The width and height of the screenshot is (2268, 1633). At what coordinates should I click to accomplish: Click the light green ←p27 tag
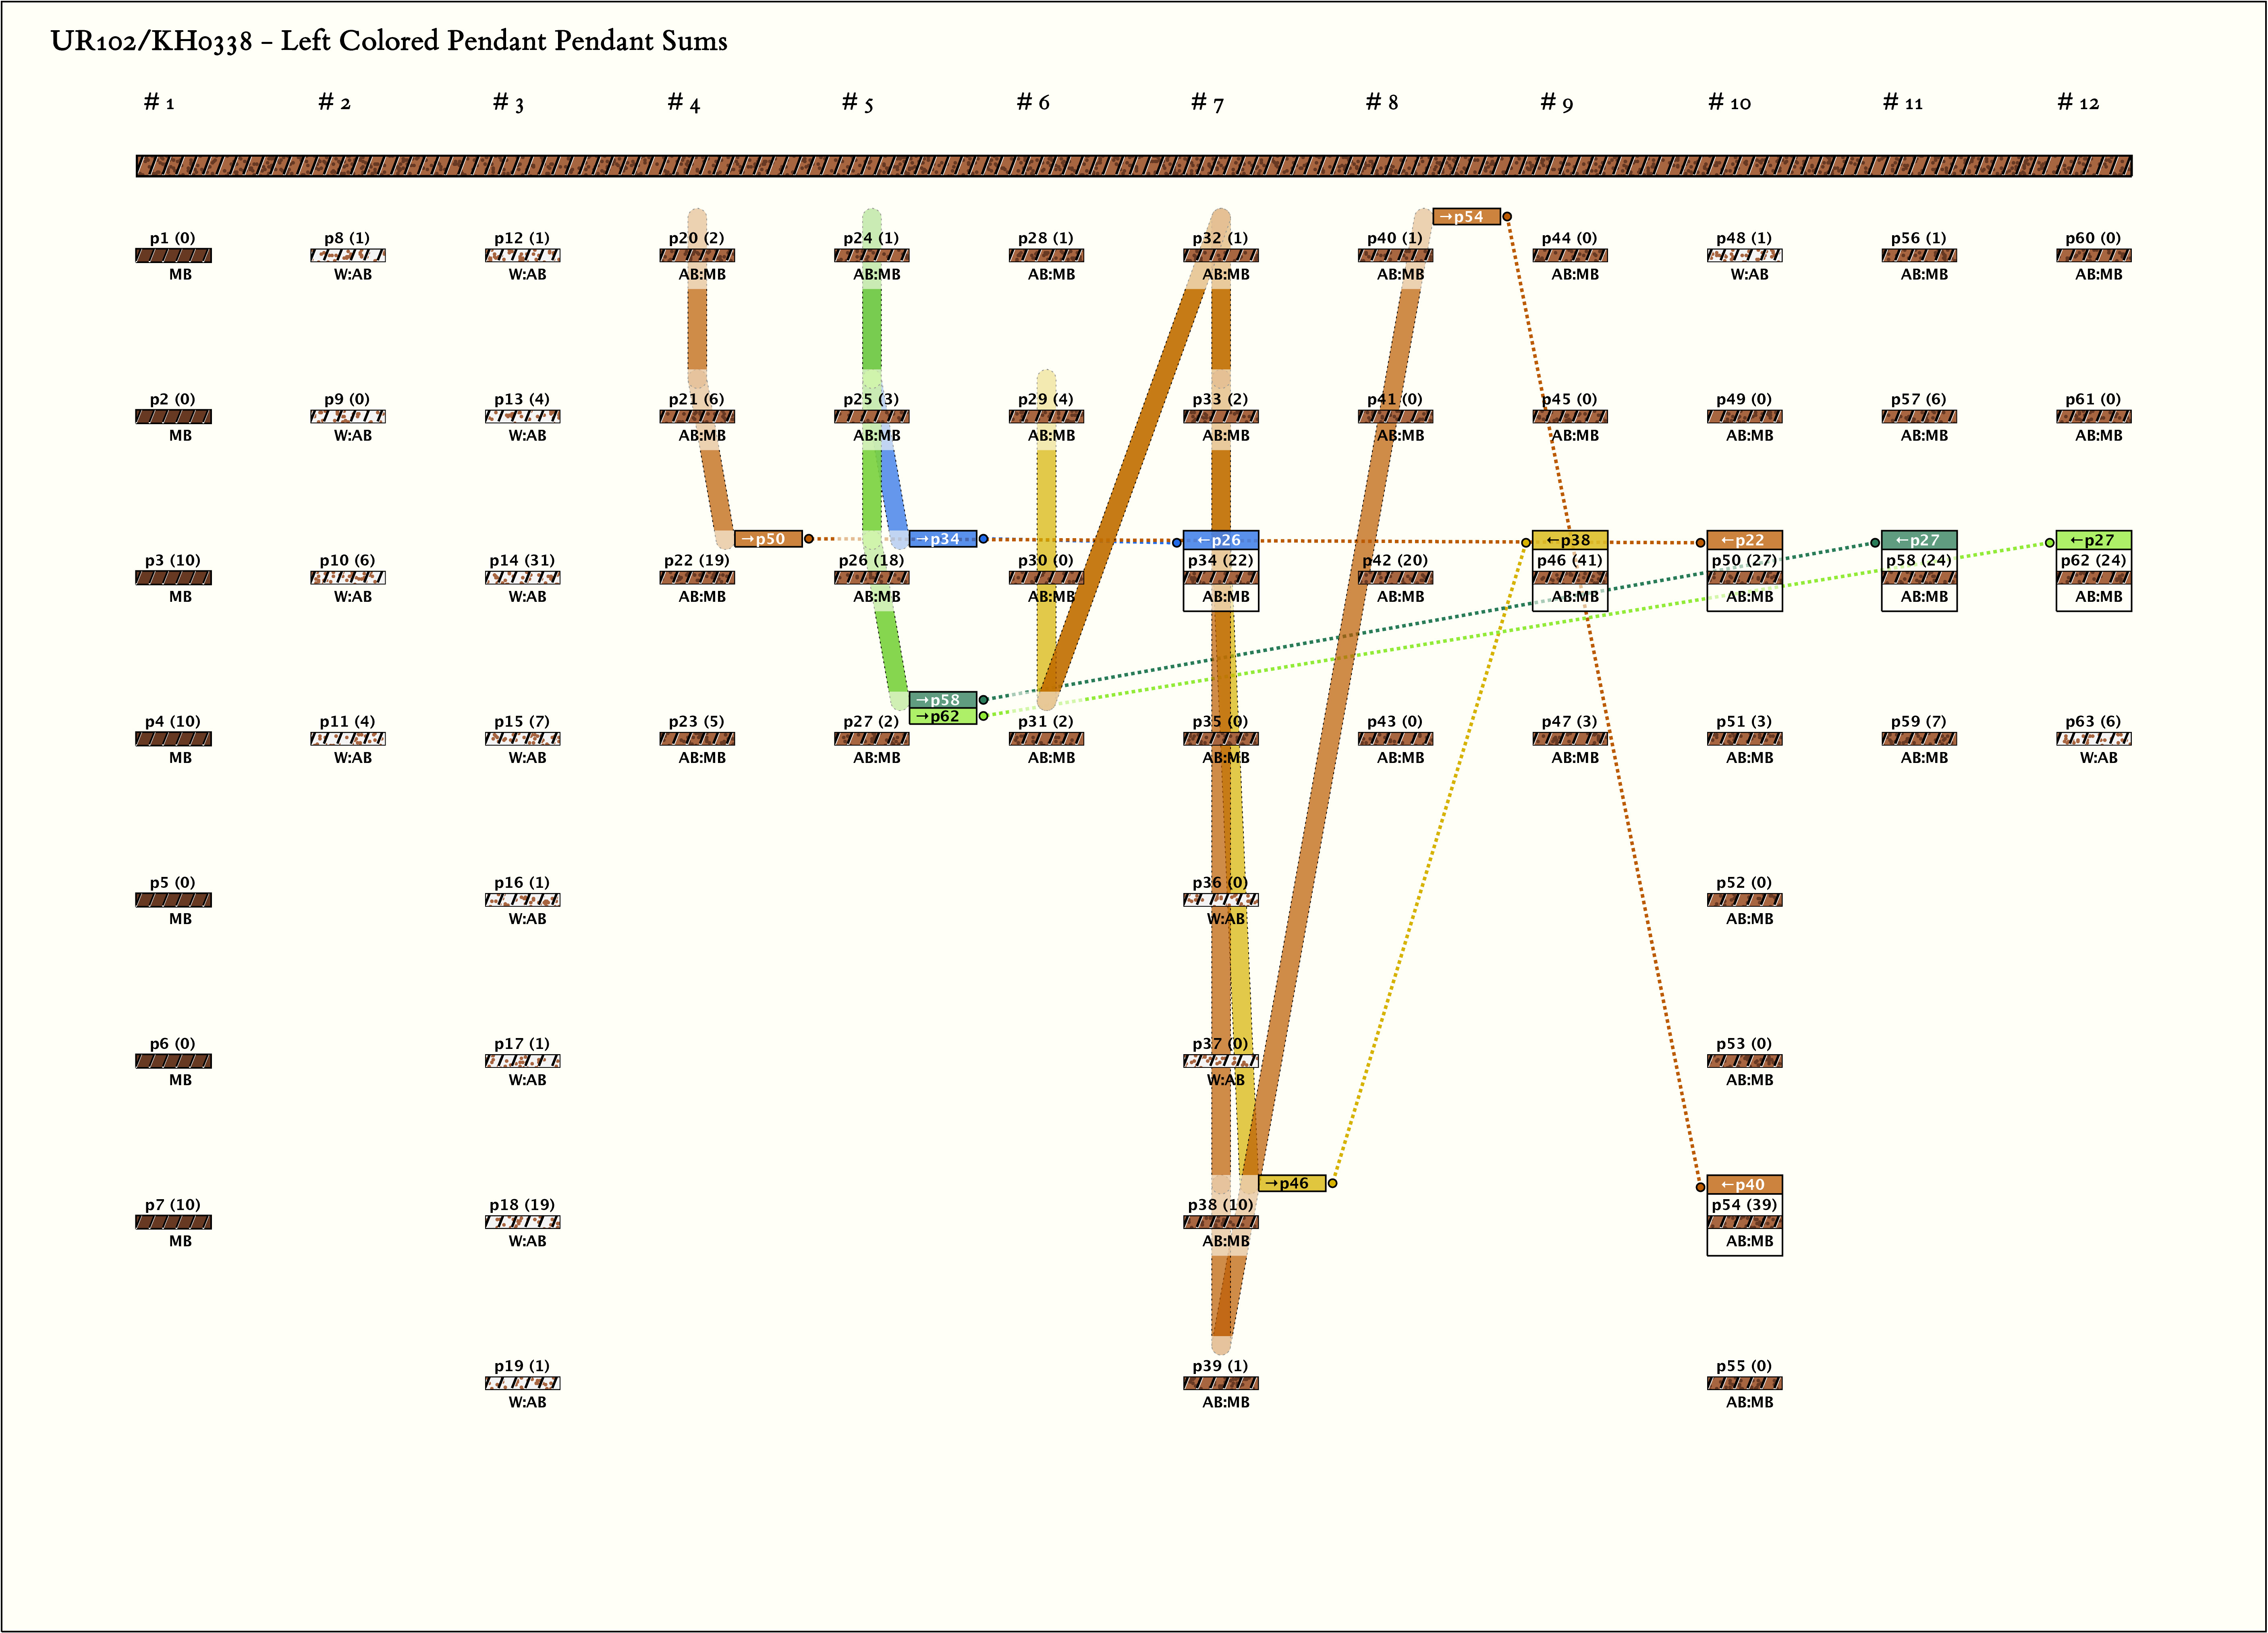(x=2093, y=540)
